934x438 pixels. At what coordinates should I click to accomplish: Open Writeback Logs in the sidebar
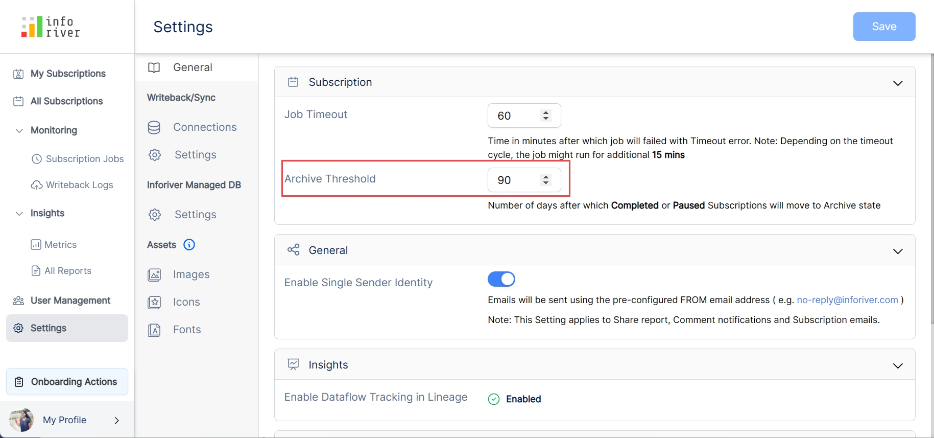coord(79,185)
